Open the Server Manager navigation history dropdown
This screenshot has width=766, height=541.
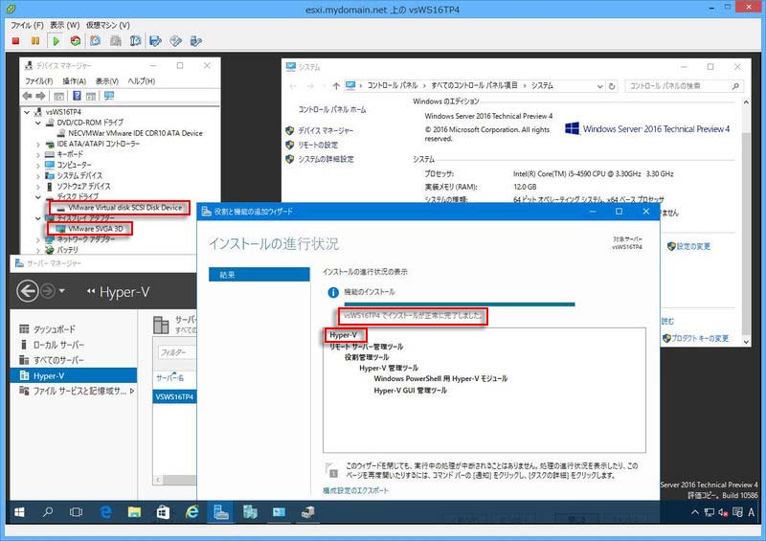[62, 292]
